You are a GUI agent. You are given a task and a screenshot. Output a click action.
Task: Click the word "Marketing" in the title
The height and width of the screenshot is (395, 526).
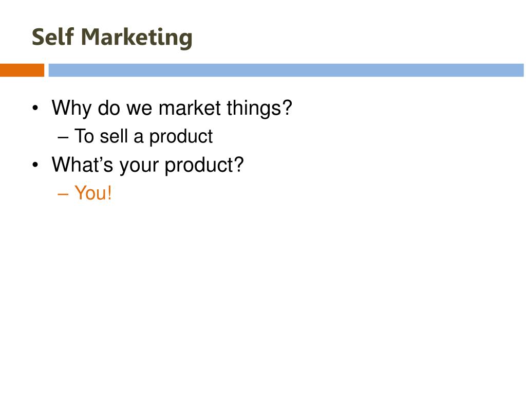tap(137, 38)
